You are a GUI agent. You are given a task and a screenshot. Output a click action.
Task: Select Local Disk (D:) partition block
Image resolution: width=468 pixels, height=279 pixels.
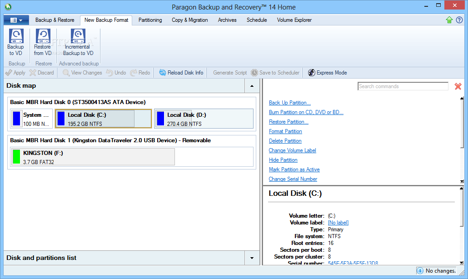point(204,119)
